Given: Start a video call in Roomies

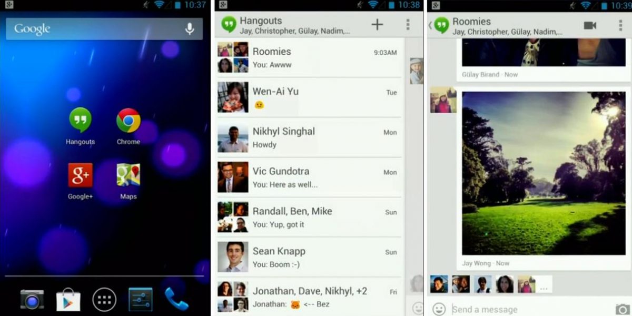Looking at the screenshot, I should (590, 25).
